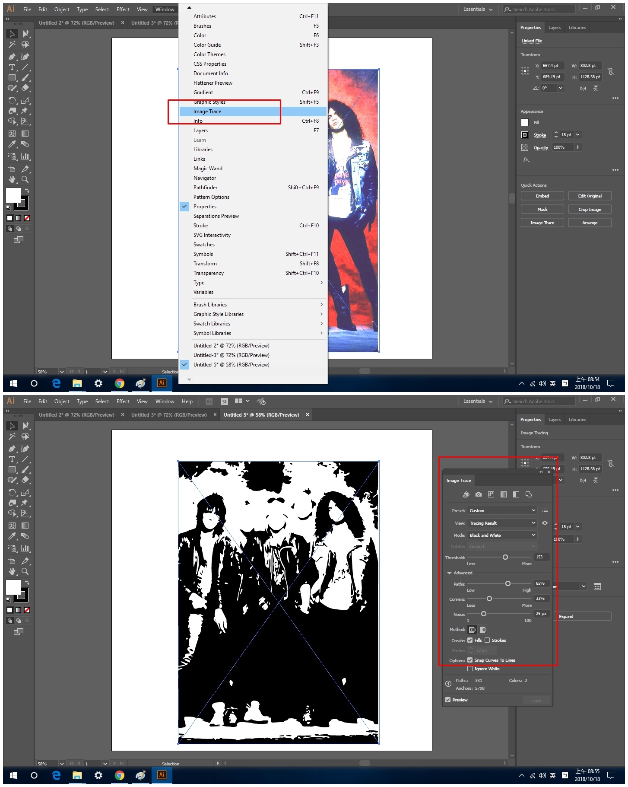Click the GPU Performance rocket icon

coord(261,401)
